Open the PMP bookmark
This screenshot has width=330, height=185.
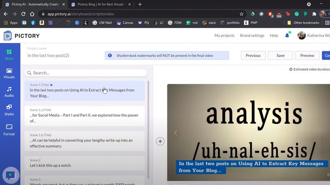251,23
